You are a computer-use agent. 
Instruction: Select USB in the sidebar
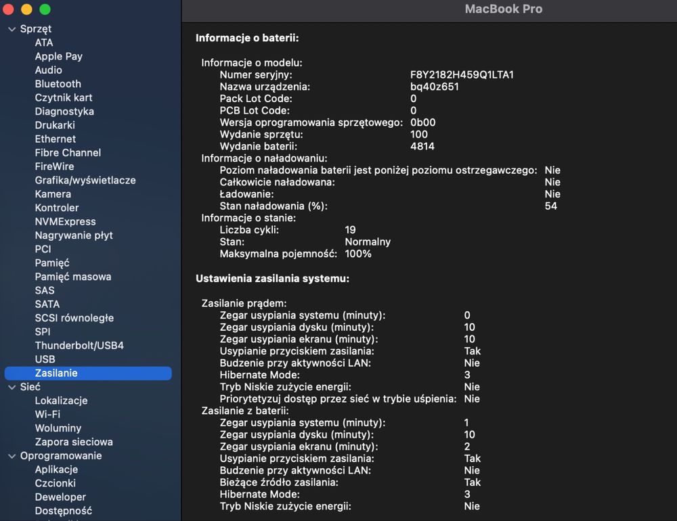[45, 359]
